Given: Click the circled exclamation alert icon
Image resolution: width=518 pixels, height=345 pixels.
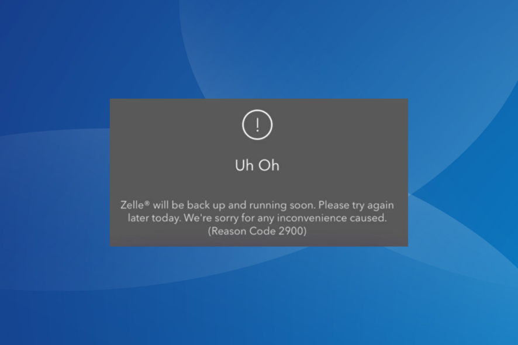Looking at the screenshot, I should coord(257,125).
